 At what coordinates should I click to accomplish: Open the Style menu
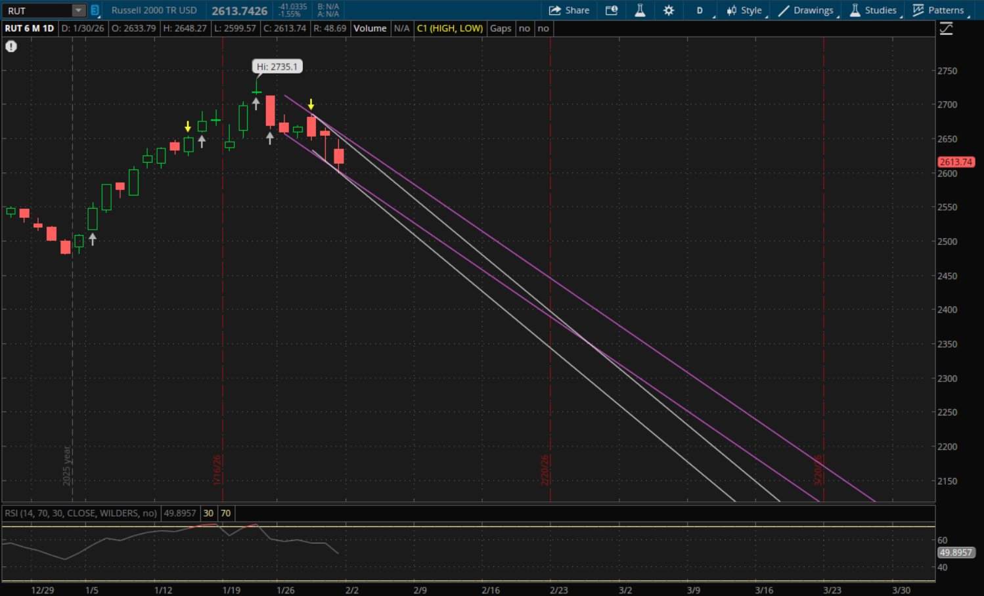pyautogui.click(x=744, y=11)
